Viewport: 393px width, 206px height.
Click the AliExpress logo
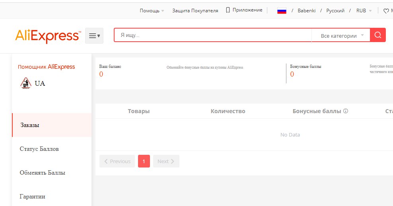(x=48, y=36)
